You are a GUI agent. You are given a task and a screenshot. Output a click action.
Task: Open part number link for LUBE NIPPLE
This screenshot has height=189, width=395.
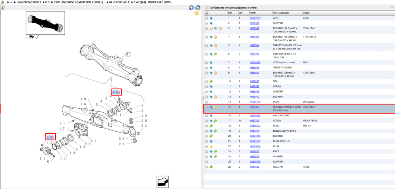(255, 54)
